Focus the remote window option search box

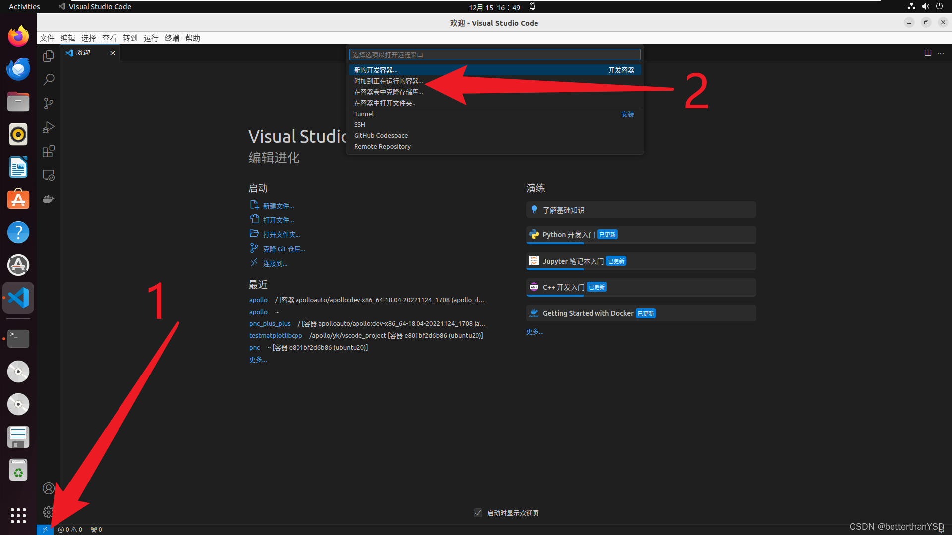(494, 54)
